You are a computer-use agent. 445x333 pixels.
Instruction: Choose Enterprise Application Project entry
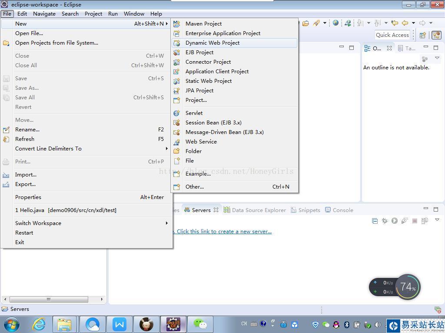[234, 33]
